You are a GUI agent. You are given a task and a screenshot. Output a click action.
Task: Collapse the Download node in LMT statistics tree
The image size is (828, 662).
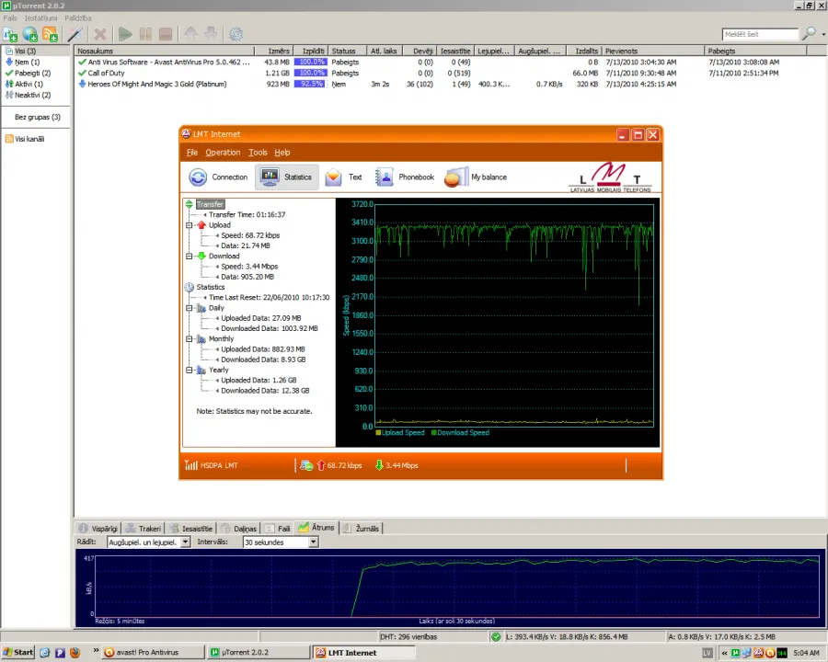[x=189, y=257]
